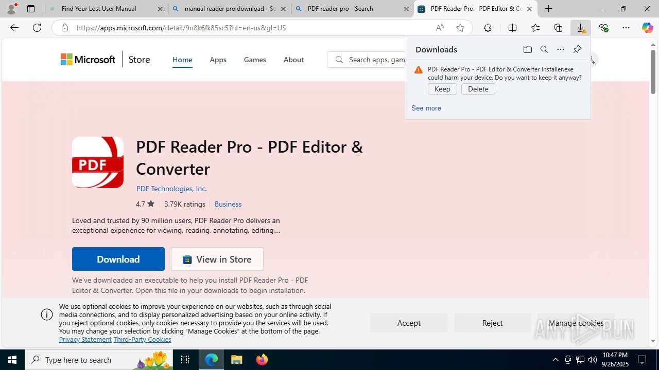Refresh the current page
The width and height of the screenshot is (659, 370).
(37, 28)
